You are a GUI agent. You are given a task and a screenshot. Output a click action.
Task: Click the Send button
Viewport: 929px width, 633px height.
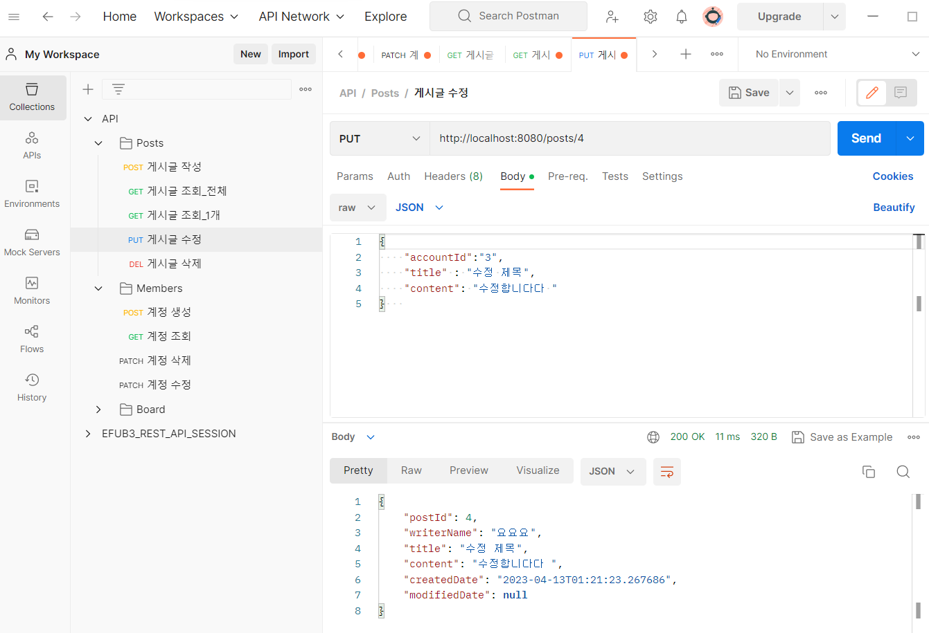(867, 138)
